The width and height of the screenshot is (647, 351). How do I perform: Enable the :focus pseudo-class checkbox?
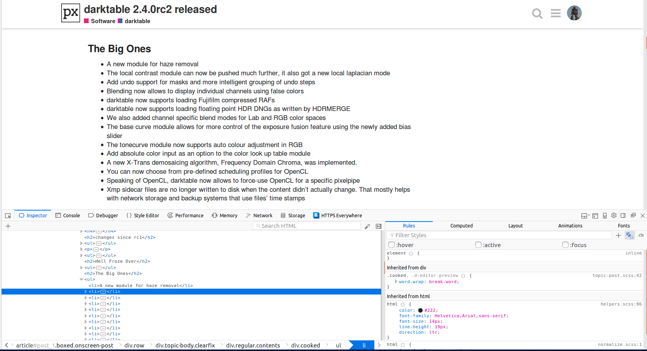[565, 245]
